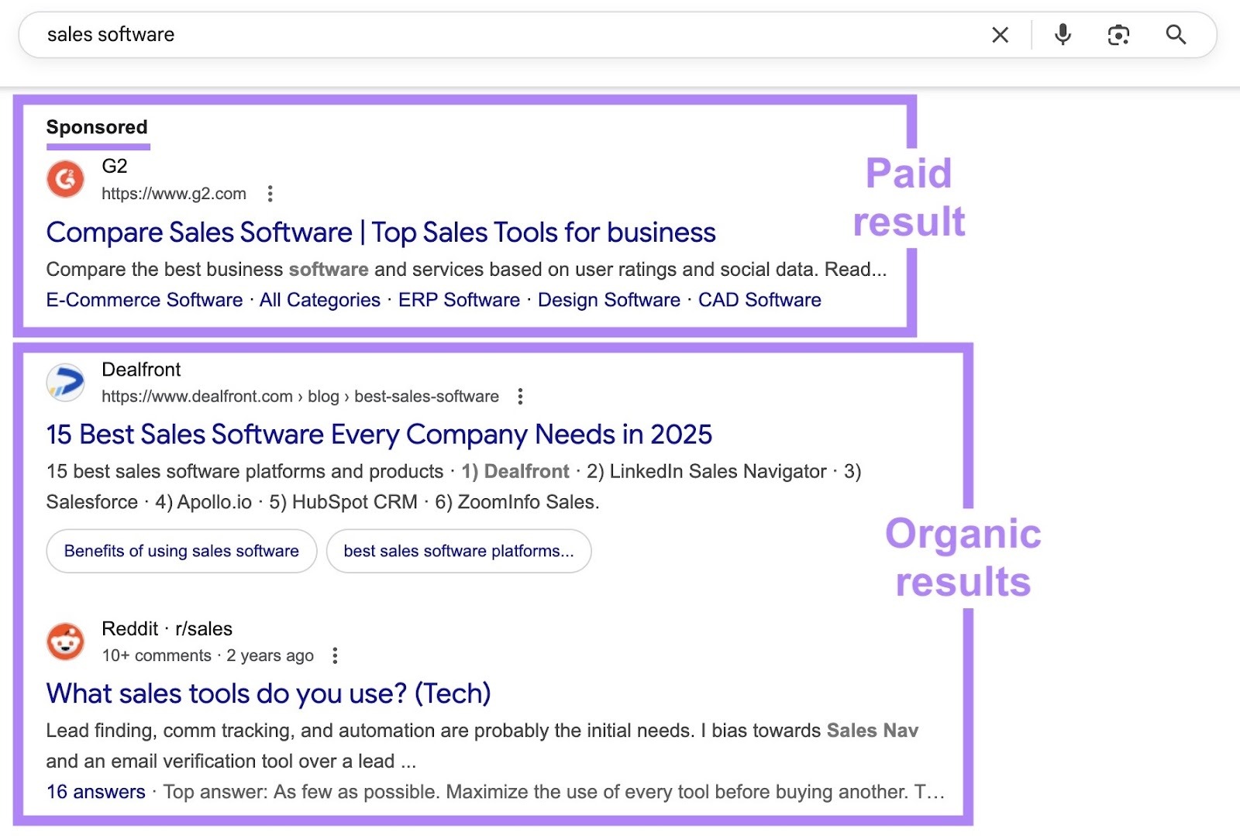
Task: Visit CAD Software sitelink
Action: [759, 300]
